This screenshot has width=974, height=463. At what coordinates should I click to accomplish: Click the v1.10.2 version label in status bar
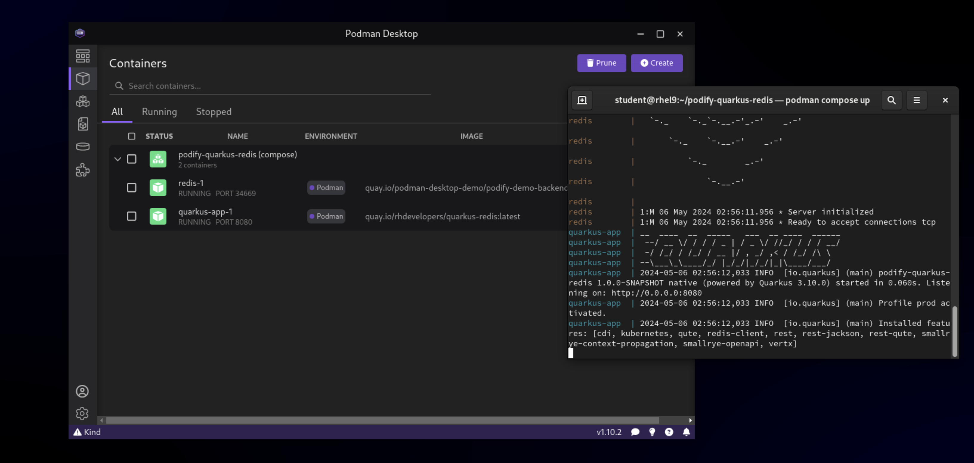[609, 432]
